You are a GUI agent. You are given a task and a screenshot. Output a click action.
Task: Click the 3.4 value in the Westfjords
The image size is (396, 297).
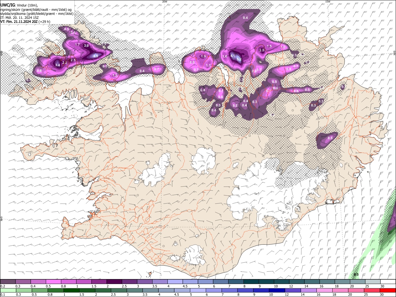[x=58, y=65]
